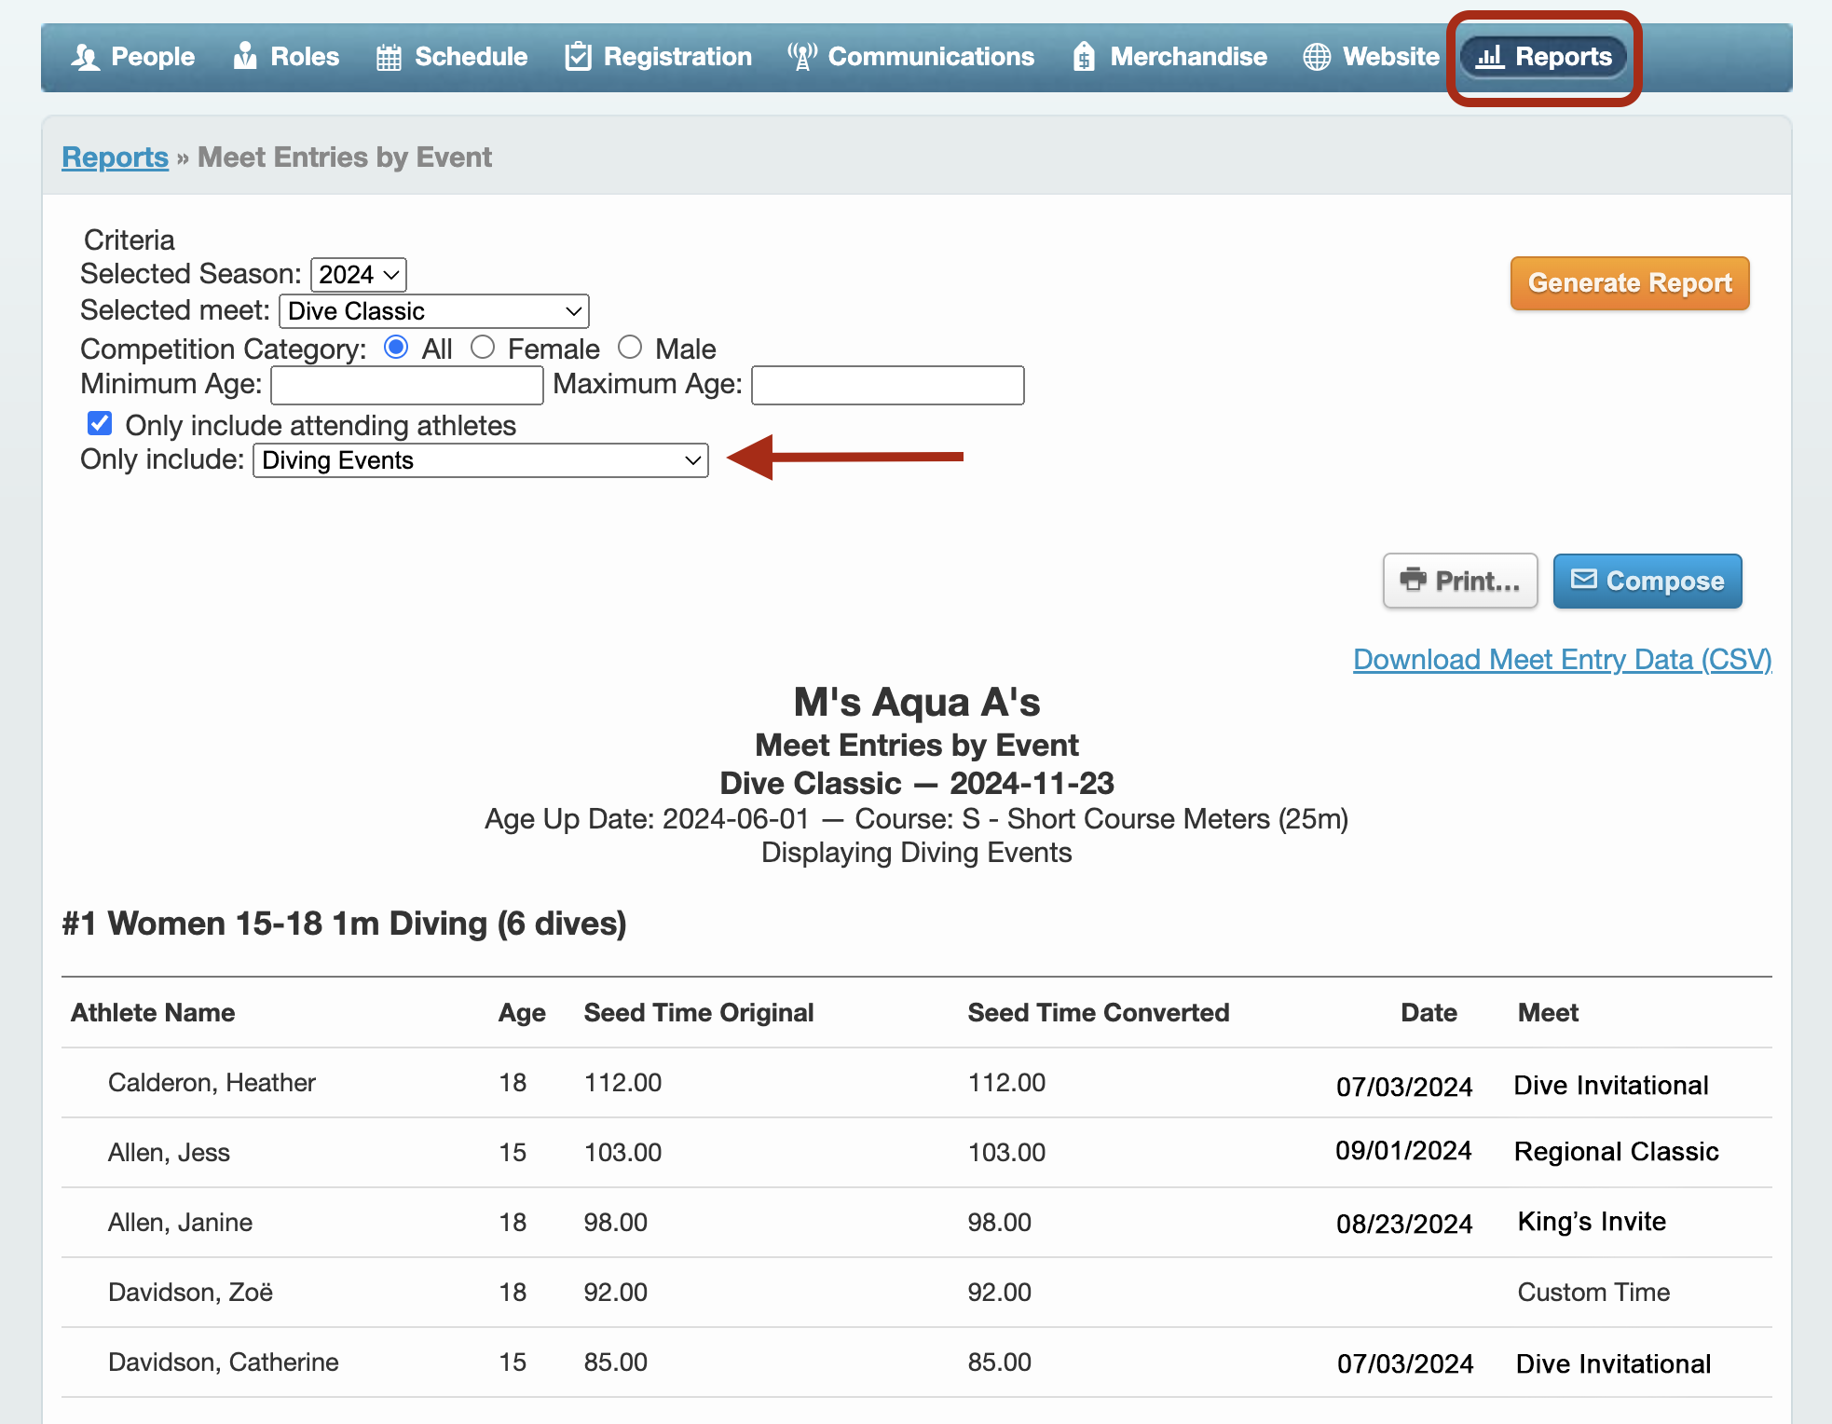
Task: Click the Reports bar chart icon
Action: coord(1490,57)
